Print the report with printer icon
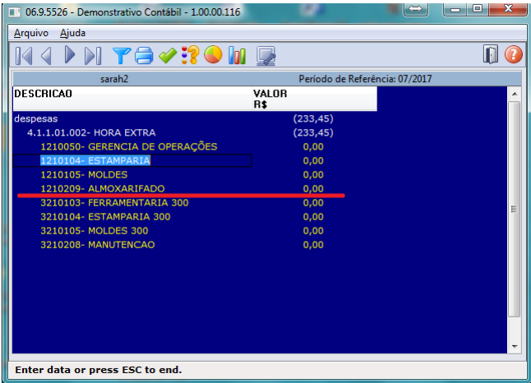Viewport: 531px width, 383px height. click(145, 56)
